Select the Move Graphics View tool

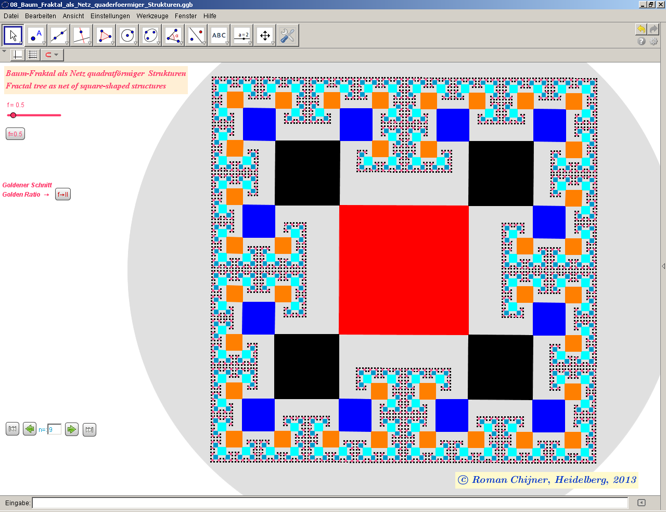coord(265,35)
